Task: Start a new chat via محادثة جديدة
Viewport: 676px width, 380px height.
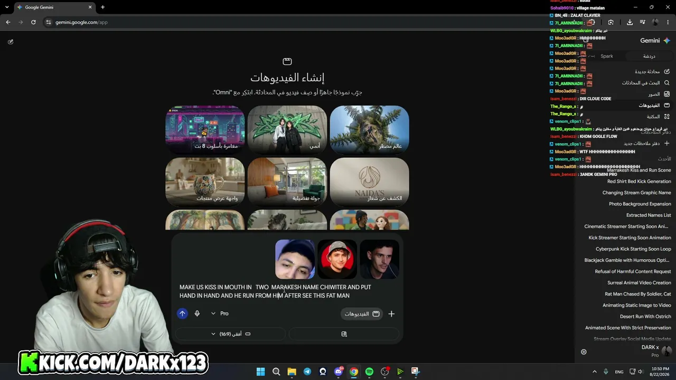Action: tap(652, 71)
